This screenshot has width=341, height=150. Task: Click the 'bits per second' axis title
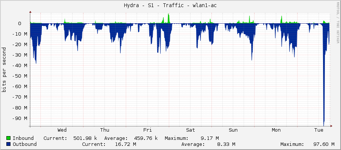(x=4, y=69)
